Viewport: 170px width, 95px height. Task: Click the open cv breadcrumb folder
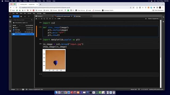coord(25,23)
